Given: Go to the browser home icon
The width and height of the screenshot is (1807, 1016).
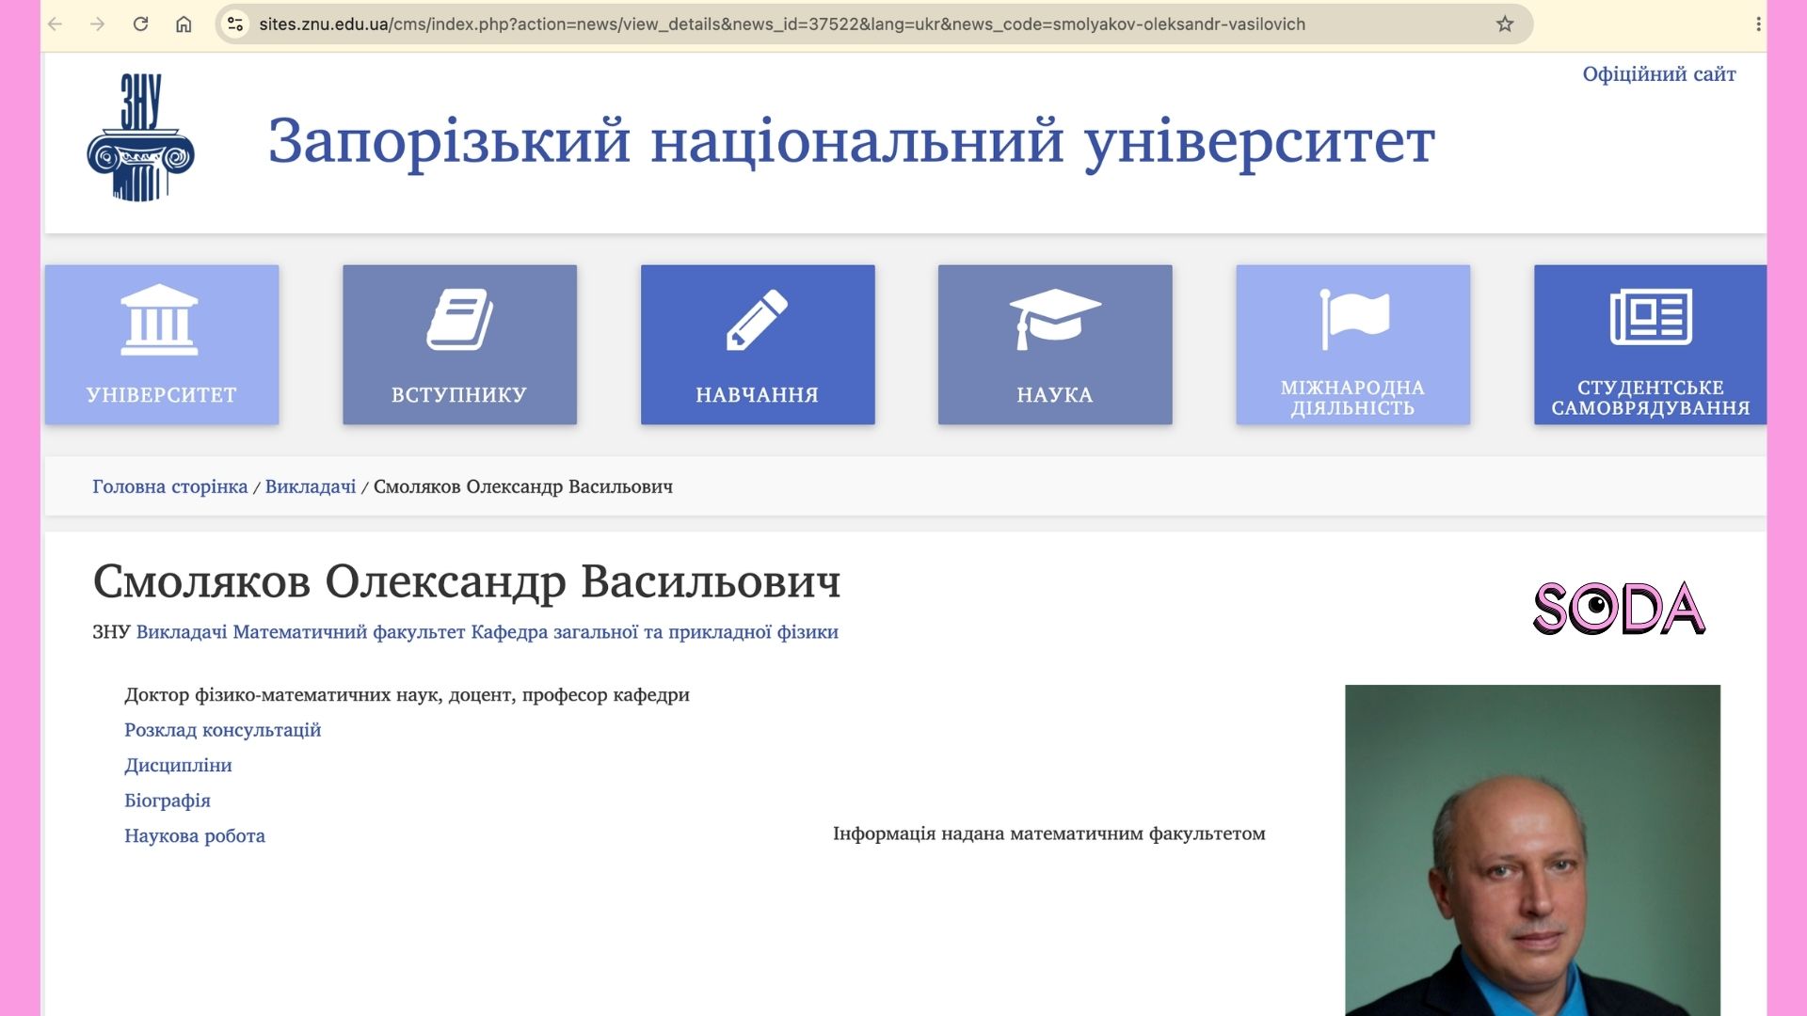Looking at the screenshot, I should tap(184, 24).
